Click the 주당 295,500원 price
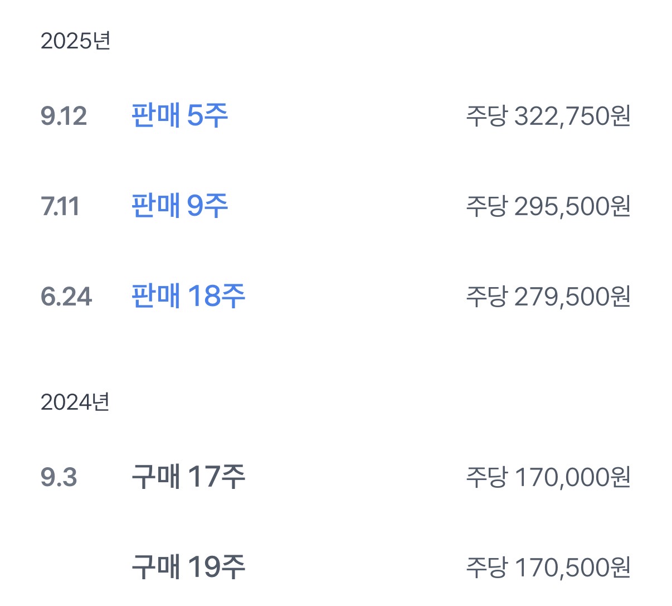The width and height of the screenshot is (672, 606). click(x=548, y=206)
